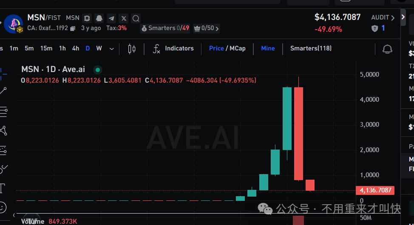Click the chip icon beside the MSN label
414x225 pixels.
pyautogui.click(x=87, y=18)
